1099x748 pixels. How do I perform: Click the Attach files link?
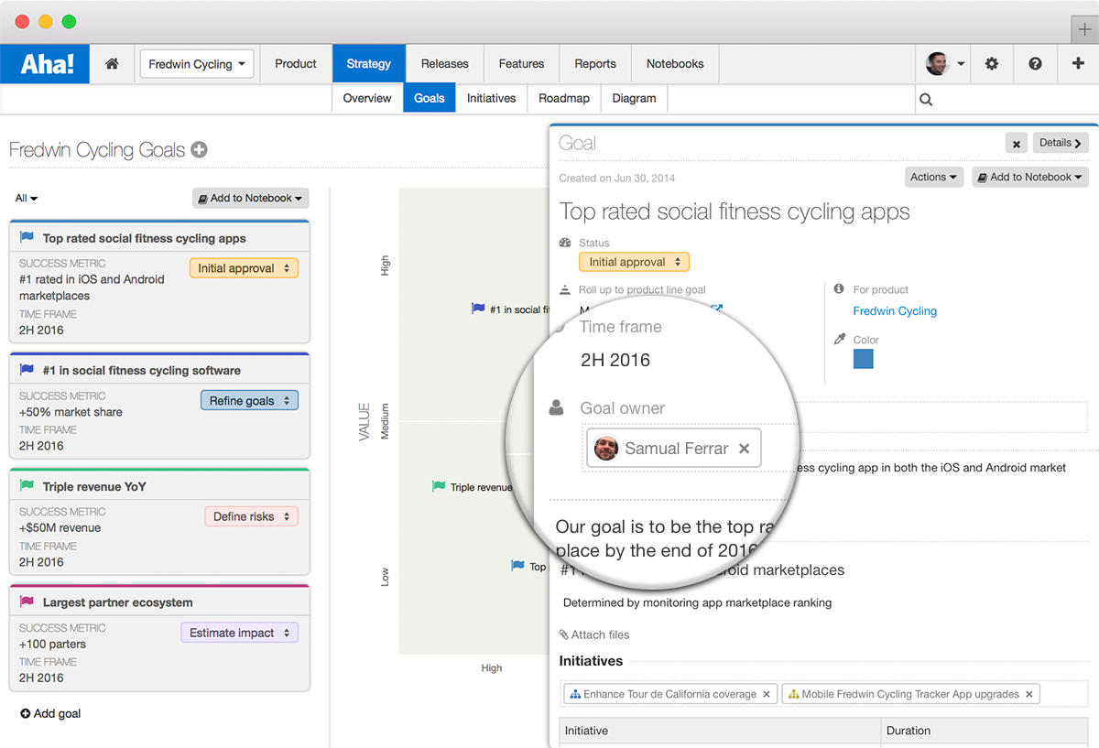[x=594, y=634]
